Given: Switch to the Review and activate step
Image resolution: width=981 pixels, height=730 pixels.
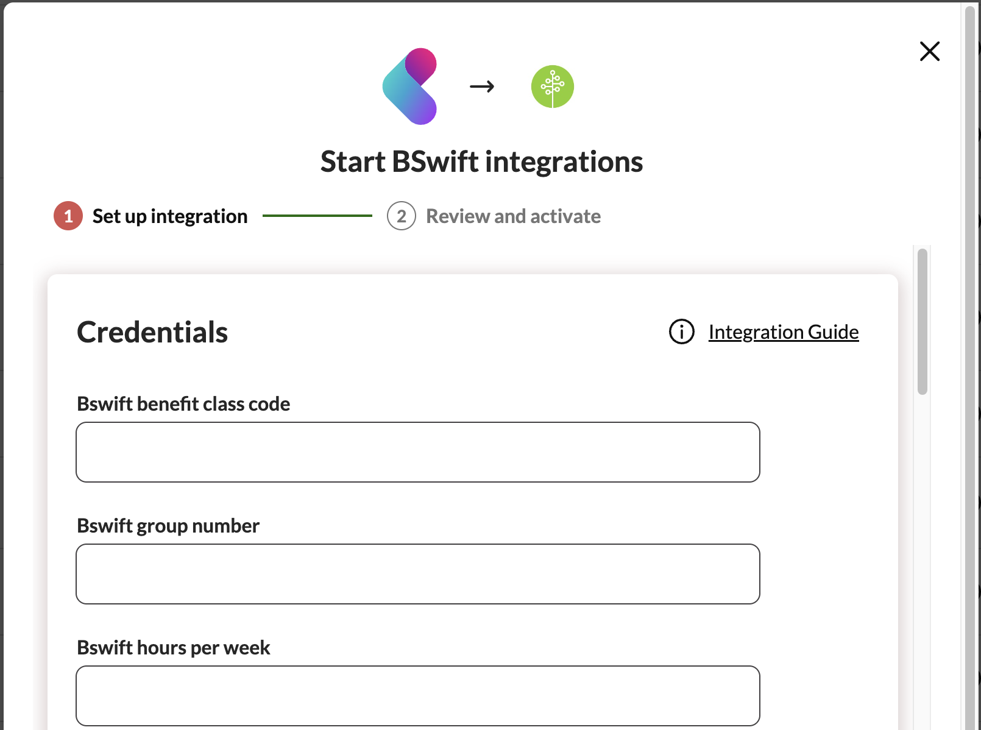Looking at the screenshot, I should 513,216.
